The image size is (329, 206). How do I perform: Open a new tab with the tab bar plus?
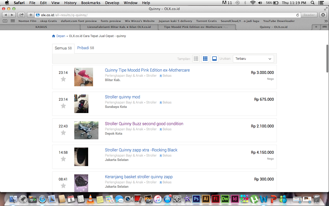point(316,27)
